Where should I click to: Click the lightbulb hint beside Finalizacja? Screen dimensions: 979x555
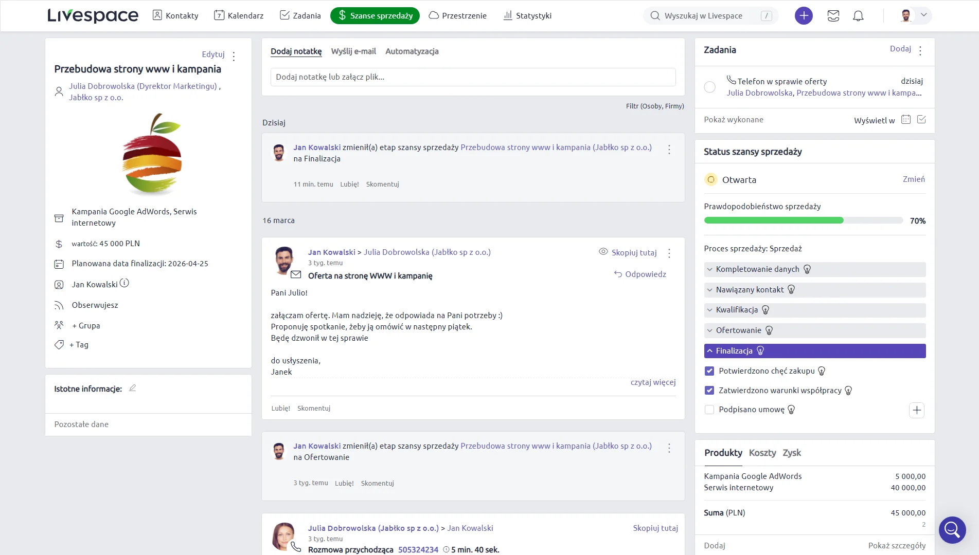[x=761, y=351]
